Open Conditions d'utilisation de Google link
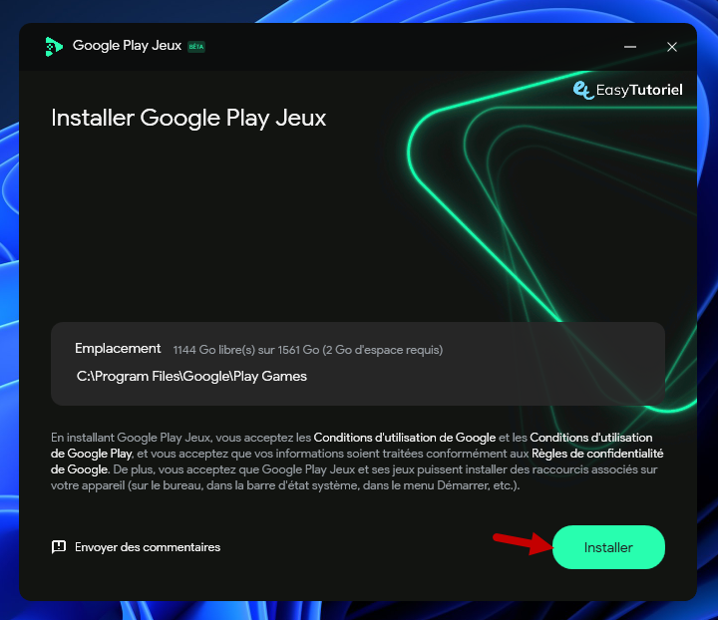 coord(404,438)
